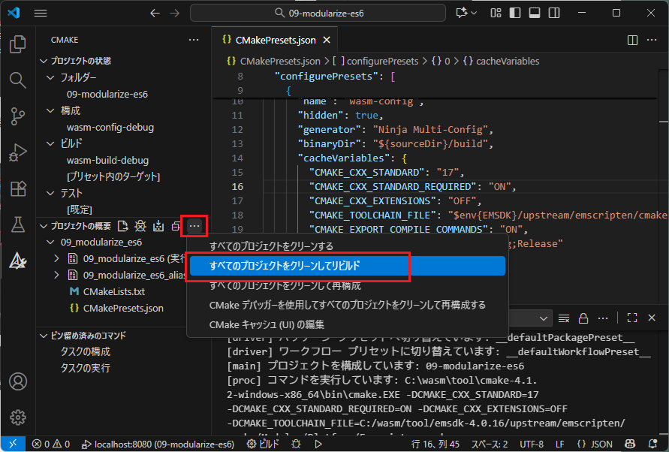
Task: Select the CMake activity bar icon
Action: (x=17, y=261)
